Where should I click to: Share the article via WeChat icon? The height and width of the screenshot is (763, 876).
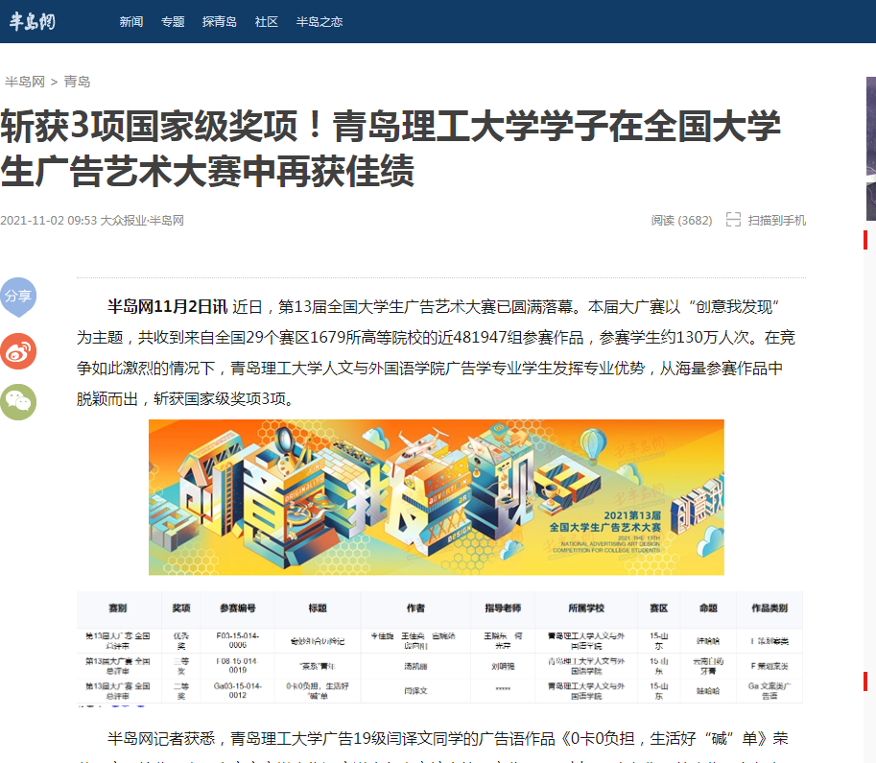tap(18, 402)
